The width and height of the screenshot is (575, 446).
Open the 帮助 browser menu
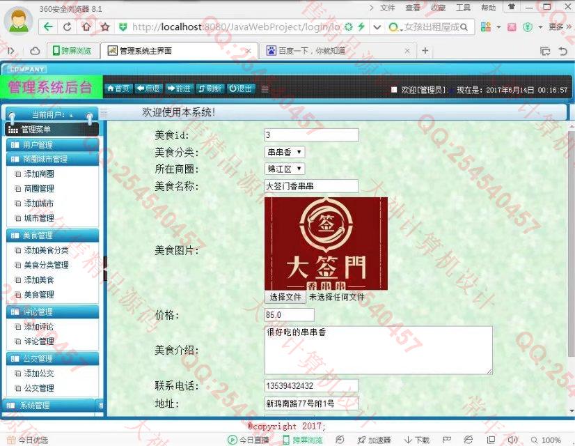[488, 8]
